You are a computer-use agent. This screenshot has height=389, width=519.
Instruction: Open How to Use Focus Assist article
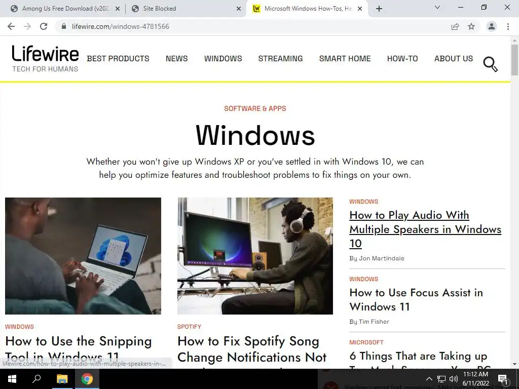416,300
